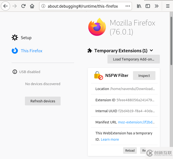Image resolution: width=173 pixels, height=159 pixels.
Task: Click Load Temporary Add-on button
Action: click(134, 59)
